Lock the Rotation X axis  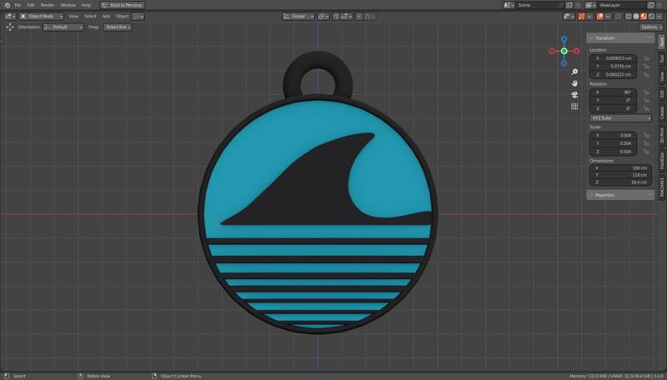coord(646,92)
